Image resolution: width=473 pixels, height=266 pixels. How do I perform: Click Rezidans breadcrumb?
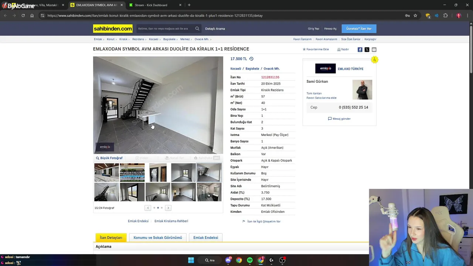point(138,39)
